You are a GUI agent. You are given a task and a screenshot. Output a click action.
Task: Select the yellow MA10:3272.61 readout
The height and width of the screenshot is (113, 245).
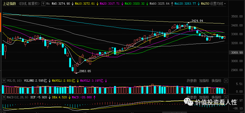point(85,4)
